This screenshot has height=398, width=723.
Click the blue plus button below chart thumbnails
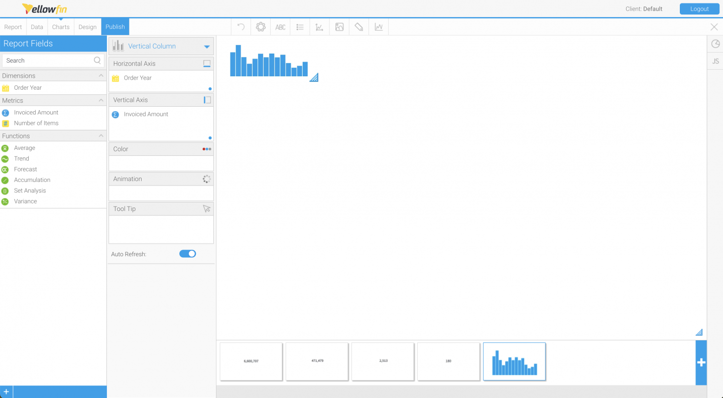click(701, 362)
